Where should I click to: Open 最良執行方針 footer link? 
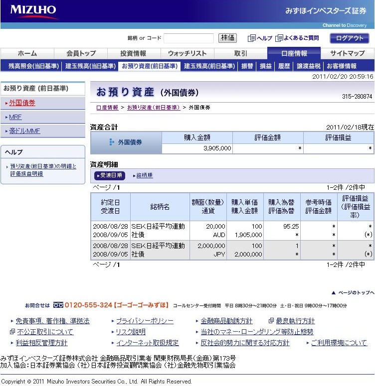pyautogui.click(x=295, y=321)
